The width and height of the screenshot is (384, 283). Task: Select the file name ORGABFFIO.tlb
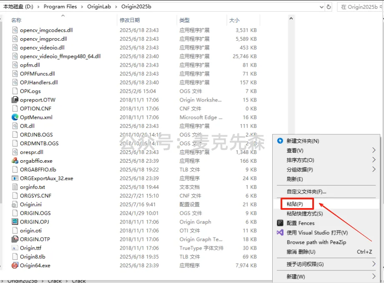38,170
